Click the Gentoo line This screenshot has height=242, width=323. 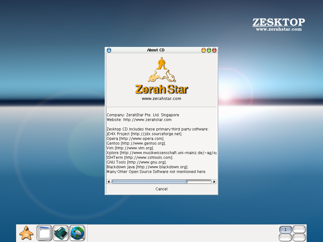(136, 143)
